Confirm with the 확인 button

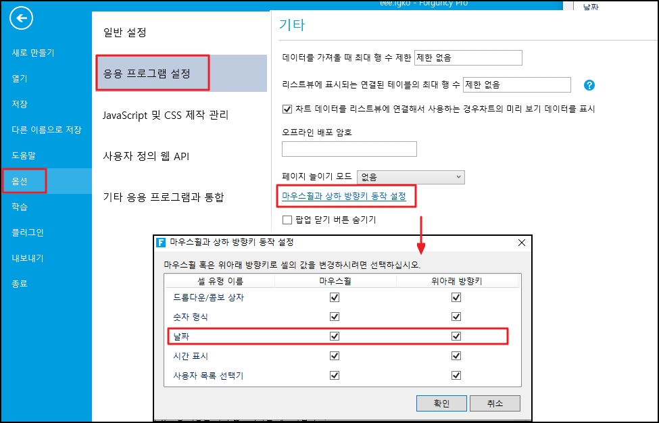pos(441,403)
